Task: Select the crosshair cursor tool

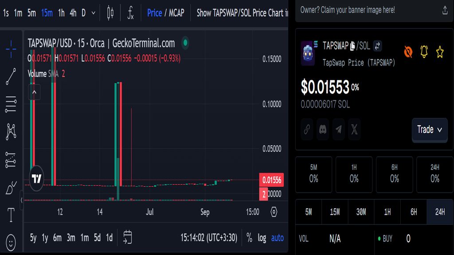Action: click(x=11, y=49)
